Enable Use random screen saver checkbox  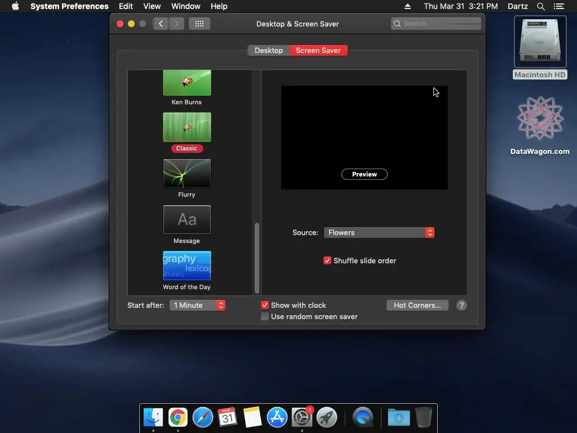265,317
